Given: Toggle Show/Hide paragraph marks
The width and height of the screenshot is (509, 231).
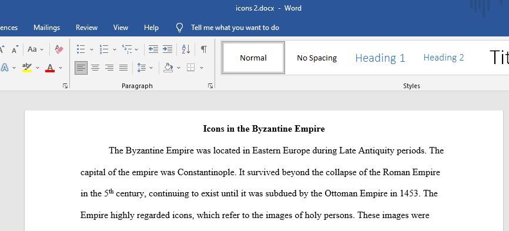Looking at the screenshot, I should click(203, 49).
